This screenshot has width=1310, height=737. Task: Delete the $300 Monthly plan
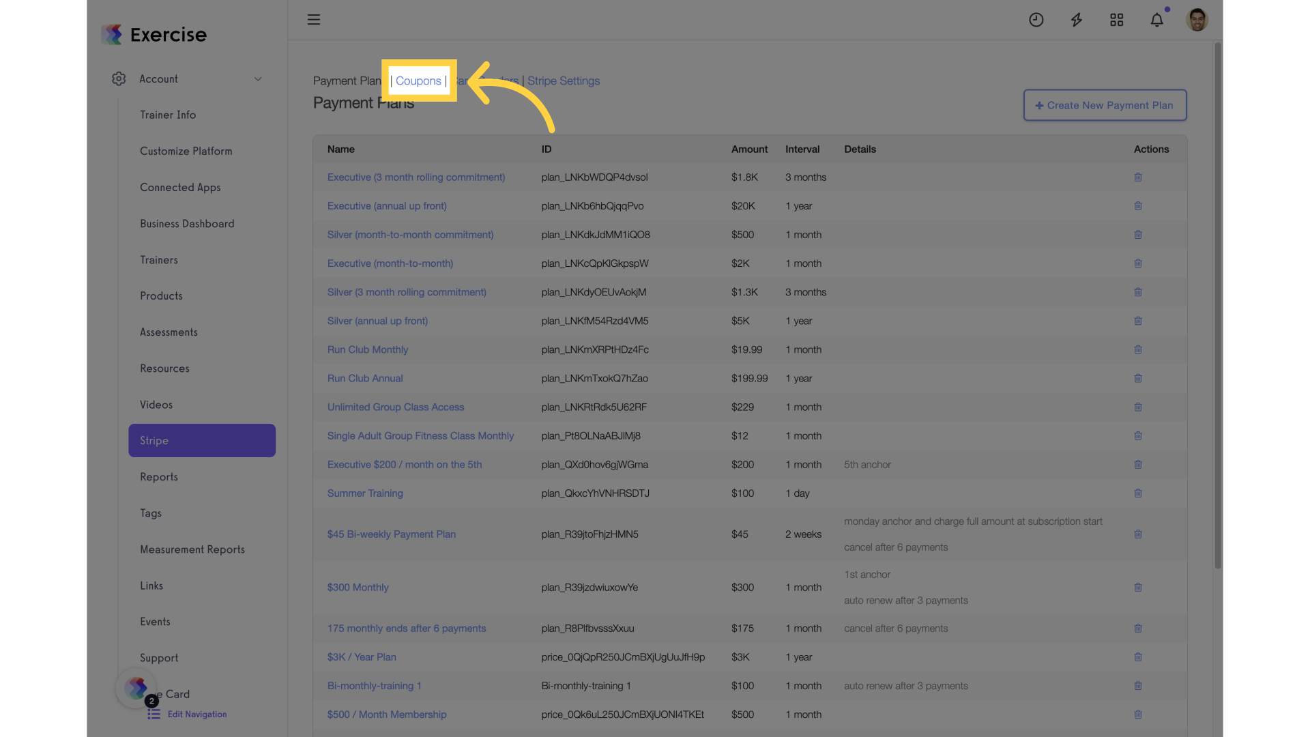click(x=1137, y=588)
